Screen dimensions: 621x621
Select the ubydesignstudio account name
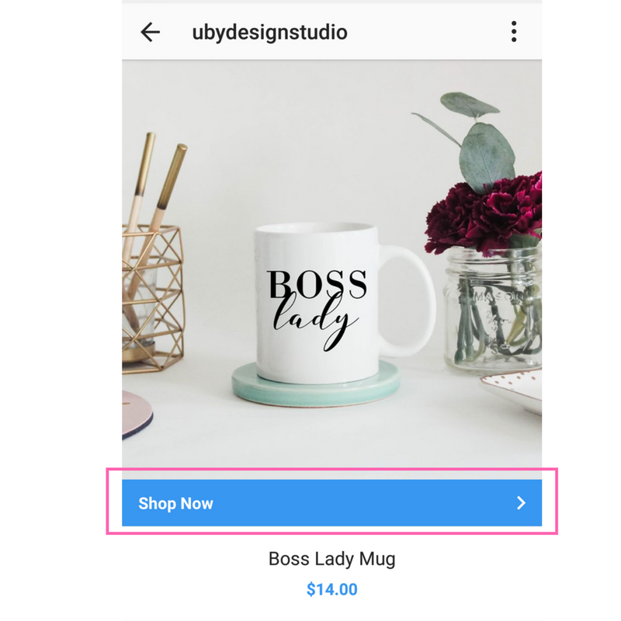[269, 33]
